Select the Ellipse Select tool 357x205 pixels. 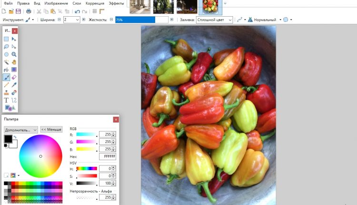(x=6, y=54)
